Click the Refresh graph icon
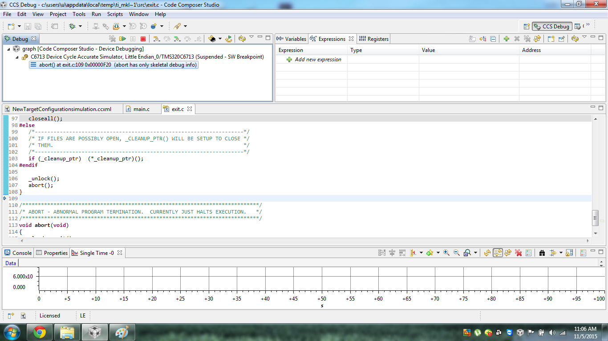Image resolution: width=608 pixels, height=341 pixels. click(487, 253)
